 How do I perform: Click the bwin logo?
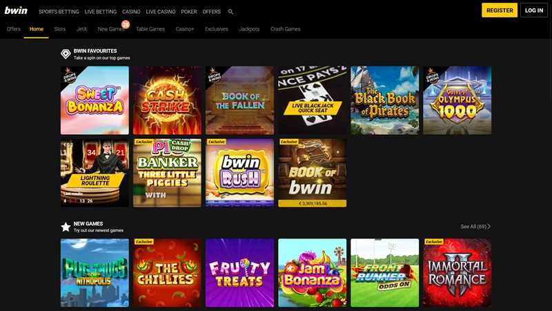click(x=16, y=10)
